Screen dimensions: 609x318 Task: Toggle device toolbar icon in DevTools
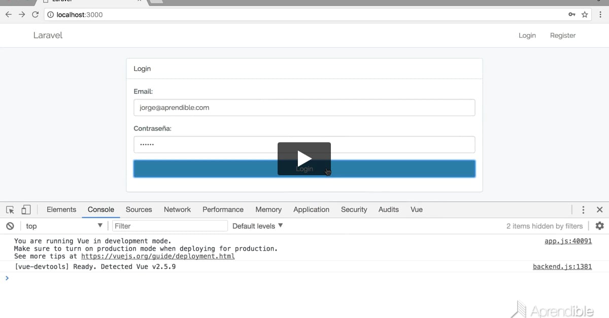(26, 210)
